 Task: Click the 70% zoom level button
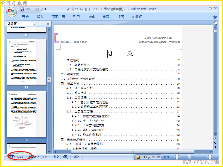(167, 157)
